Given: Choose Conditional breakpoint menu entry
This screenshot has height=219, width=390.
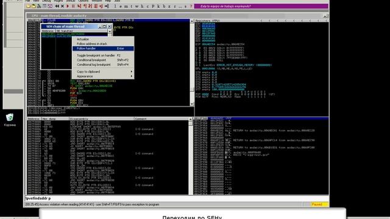Looking at the screenshot, I should tap(103, 60).
